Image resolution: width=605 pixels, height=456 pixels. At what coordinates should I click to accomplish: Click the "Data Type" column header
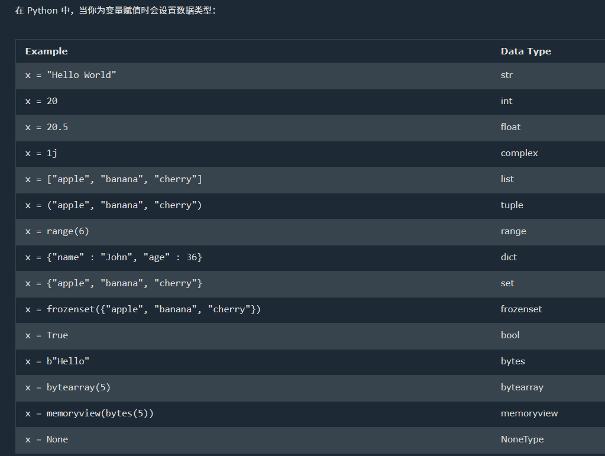tap(526, 51)
